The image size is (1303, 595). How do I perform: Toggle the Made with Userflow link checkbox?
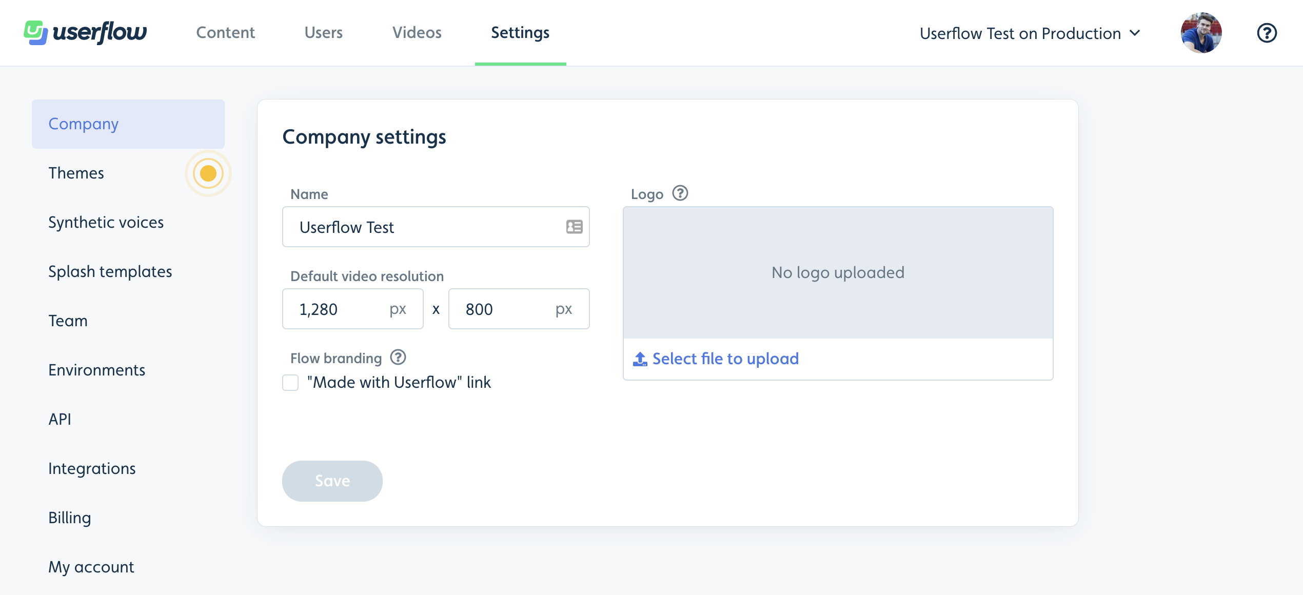pyautogui.click(x=290, y=382)
